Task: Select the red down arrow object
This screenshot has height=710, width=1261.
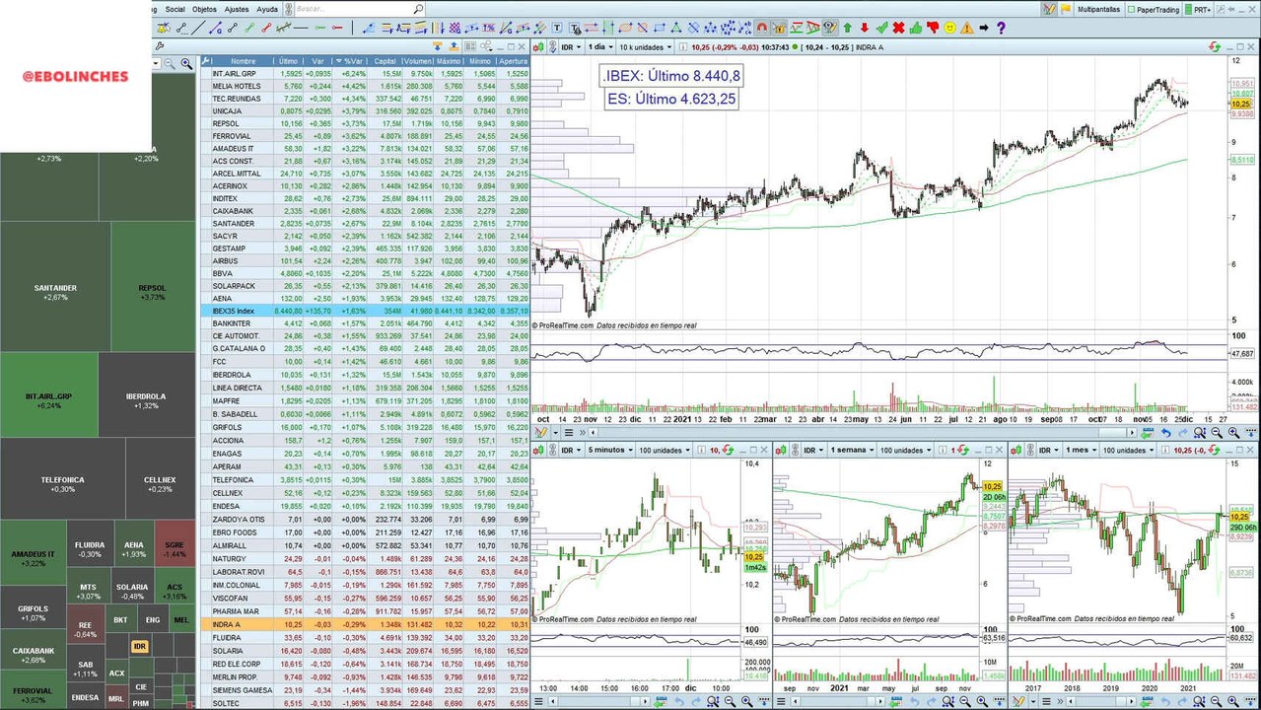Action: point(865,28)
